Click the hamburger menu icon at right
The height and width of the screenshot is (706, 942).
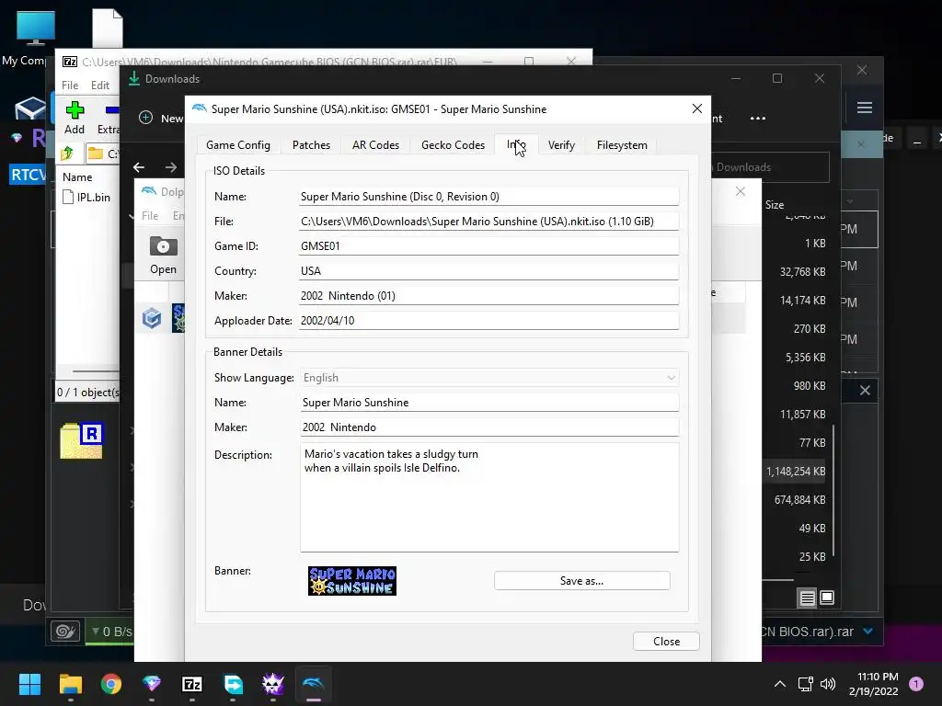pyautogui.click(x=865, y=108)
